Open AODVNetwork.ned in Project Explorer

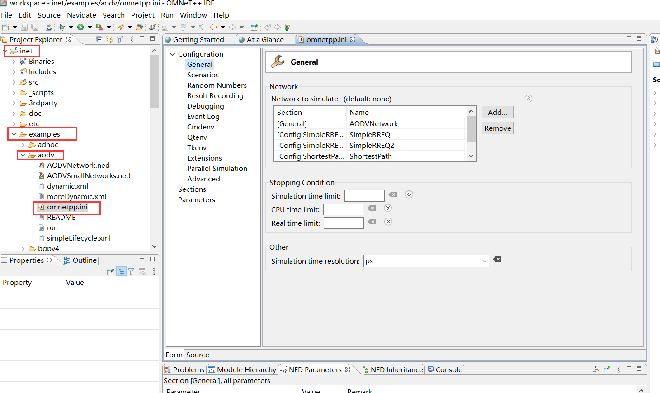pos(78,166)
